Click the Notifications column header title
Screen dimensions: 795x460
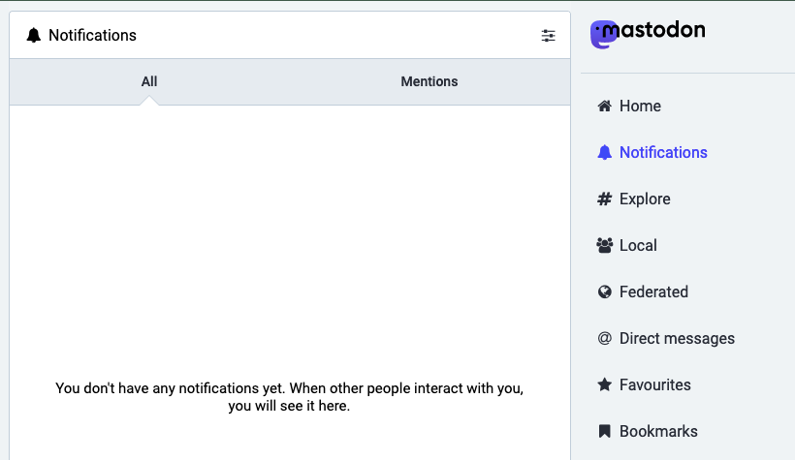[92, 36]
